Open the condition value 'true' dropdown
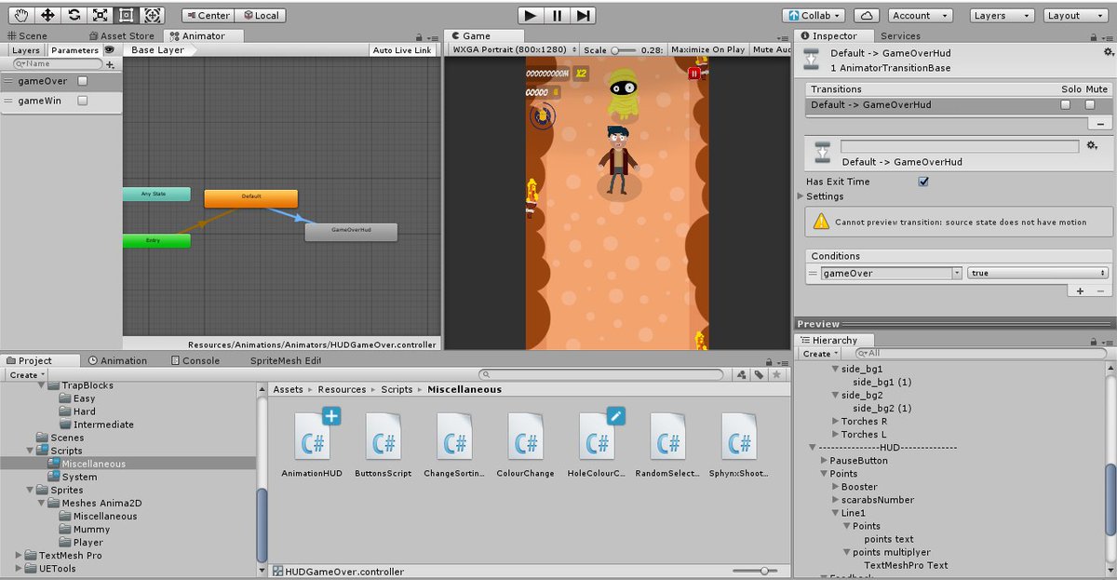The image size is (1117, 580). click(x=1038, y=273)
